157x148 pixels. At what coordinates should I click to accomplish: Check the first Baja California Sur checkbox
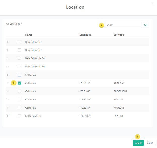tap(19, 58)
